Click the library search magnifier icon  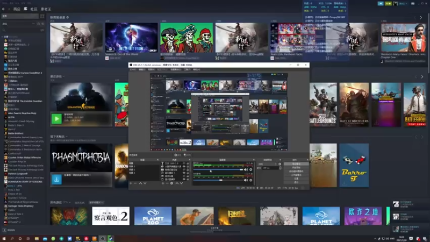[x=4, y=30]
